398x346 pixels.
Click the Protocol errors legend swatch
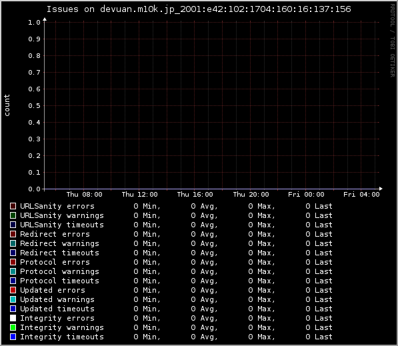click(13, 262)
